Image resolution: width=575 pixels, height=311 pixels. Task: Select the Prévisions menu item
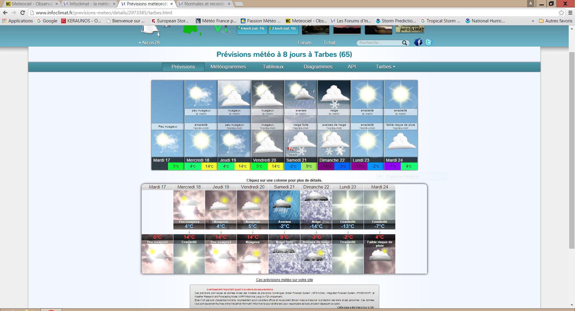(x=183, y=67)
